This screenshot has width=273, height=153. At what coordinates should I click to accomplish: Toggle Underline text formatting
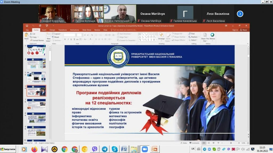coord(71,39)
